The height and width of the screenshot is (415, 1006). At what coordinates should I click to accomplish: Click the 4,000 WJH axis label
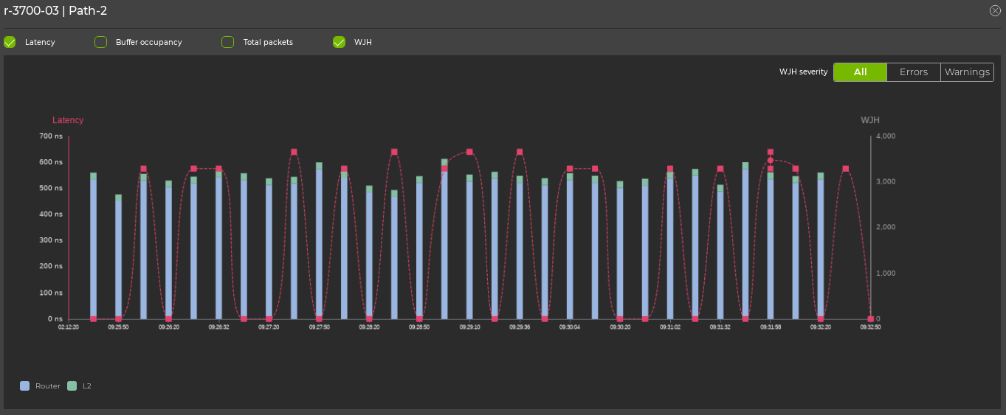886,136
